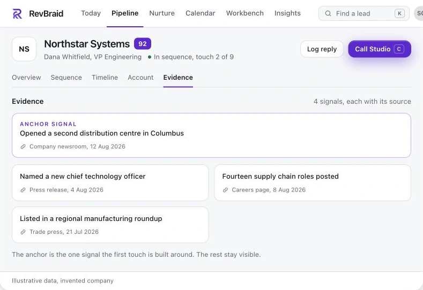The image size is (423, 290).
Task: Click link icon beside Careers page source
Action: coord(225,190)
